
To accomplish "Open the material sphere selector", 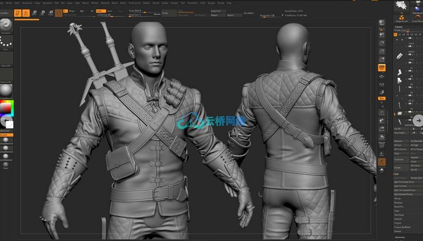I will (6, 91).
